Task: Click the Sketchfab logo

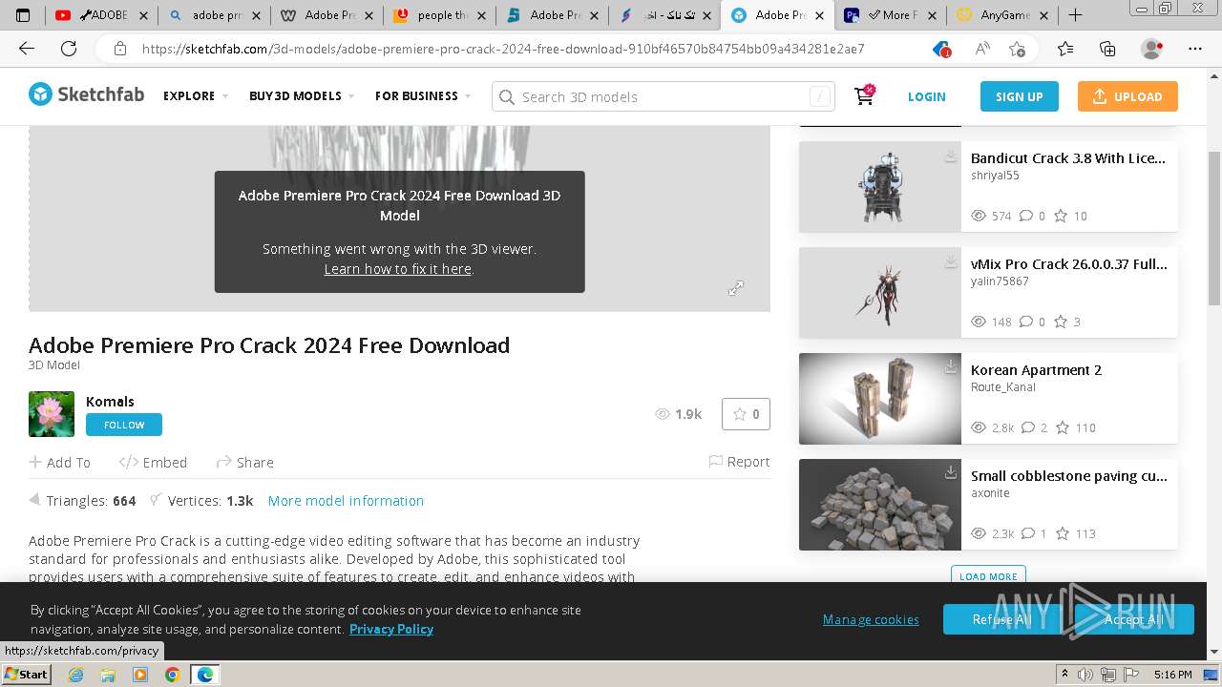Action: 87,94
